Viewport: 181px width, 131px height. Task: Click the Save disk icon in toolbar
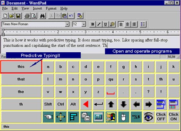pyautogui.click(x=18, y=16)
